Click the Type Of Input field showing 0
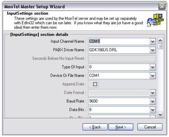The height and width of the screenshot is (137, 169). [x=119, y=67]
